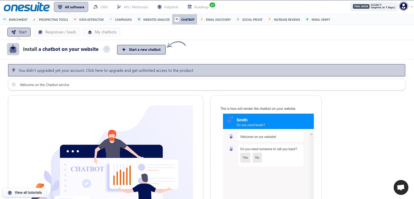Open the Responses / leads view
The width and height of the screenshot is (414, 199).
click(x=57, y=32)
